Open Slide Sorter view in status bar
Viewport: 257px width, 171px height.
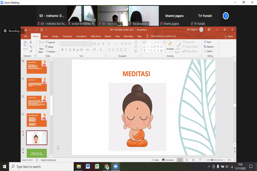pos(186,160)
